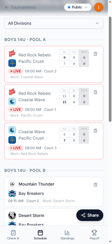The width and height of the screenshot is (112, 244).
Task: Switch to the Check In tab
Action: [13, 235]
